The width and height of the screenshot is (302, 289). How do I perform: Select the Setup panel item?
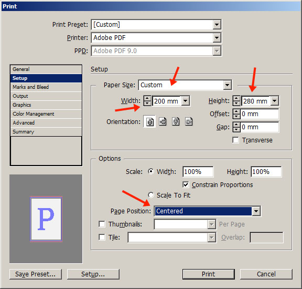(x=46, y=78)
